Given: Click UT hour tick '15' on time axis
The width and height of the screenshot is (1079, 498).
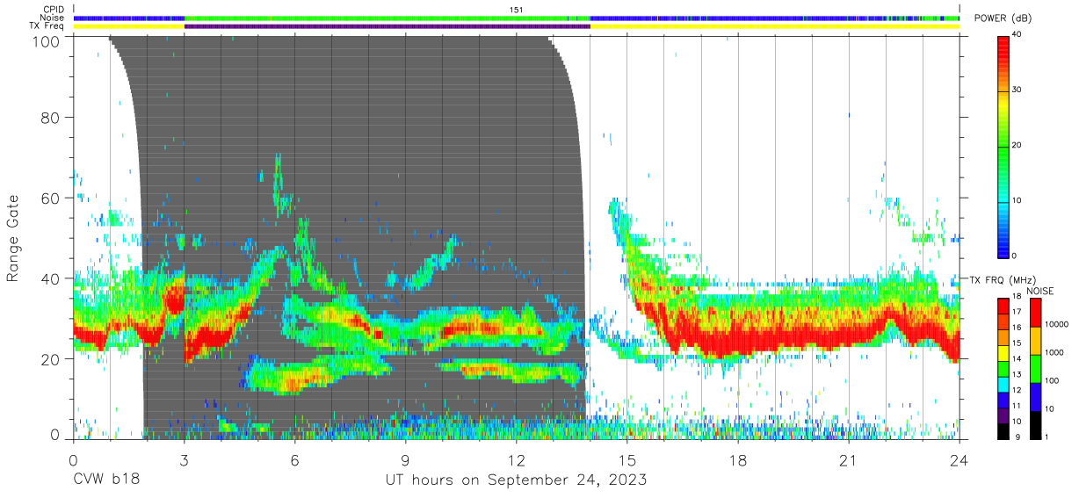Looking at the screenshot, I should tap(627, 460).
